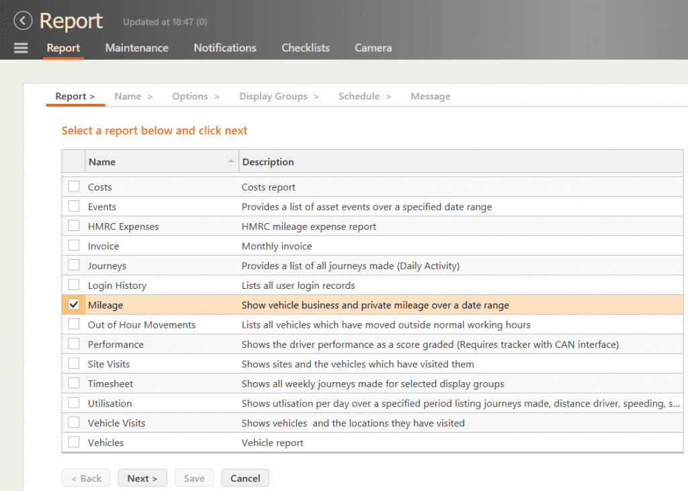Click 'HMRC mileage expense report' description
688x491 pixels.
[x=309, y=226]
